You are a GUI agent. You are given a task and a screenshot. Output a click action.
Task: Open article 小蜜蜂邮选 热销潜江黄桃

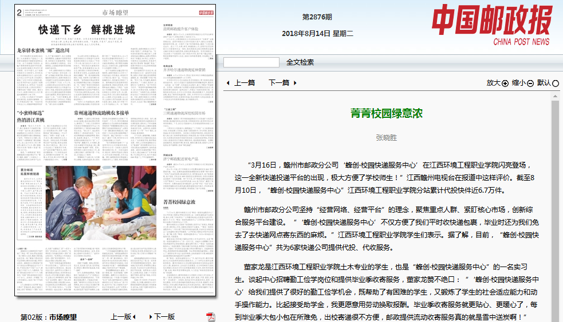pos(30,117)
